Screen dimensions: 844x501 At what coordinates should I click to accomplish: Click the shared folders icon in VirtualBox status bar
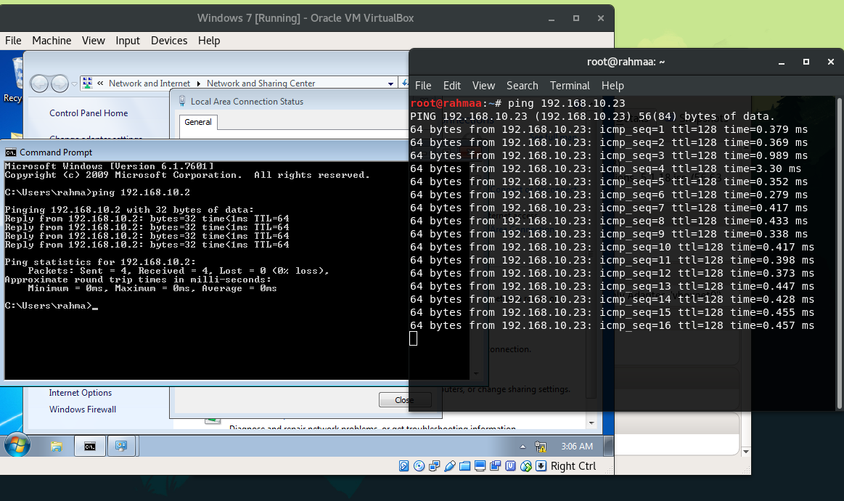[x=465, y=466]
